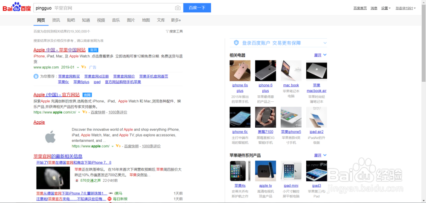Image resolution: width=426 pixels, height=203 pixels.
Task: Expand 苹果硬件系列产品 section with 展开
Action: [x=320, y=155]
